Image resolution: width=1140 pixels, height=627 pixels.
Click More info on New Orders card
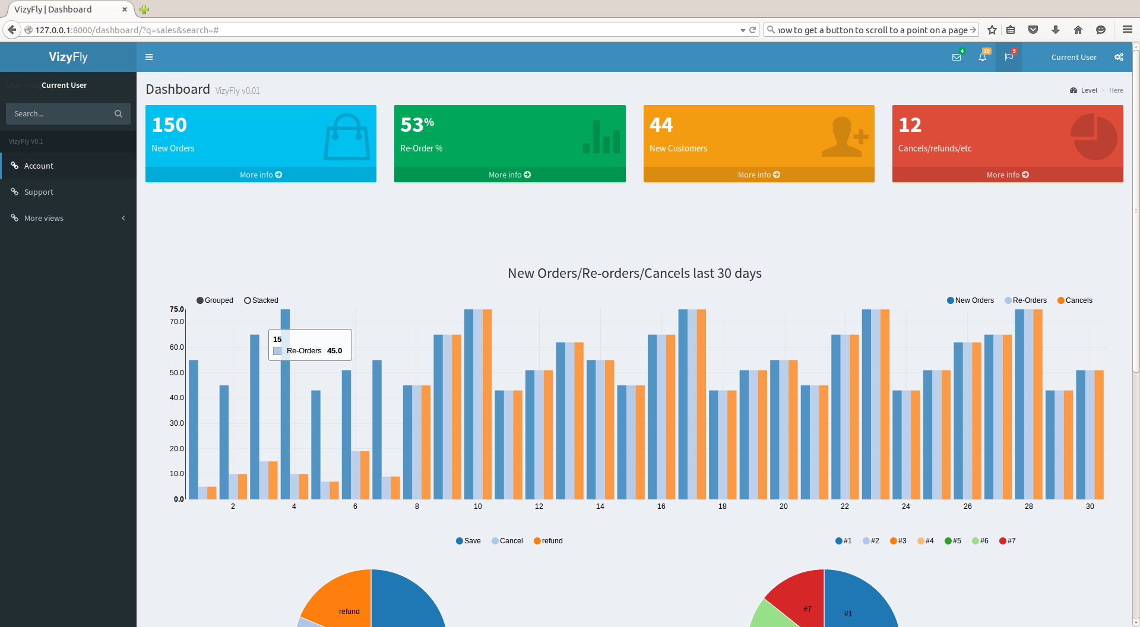click(261, 175)
